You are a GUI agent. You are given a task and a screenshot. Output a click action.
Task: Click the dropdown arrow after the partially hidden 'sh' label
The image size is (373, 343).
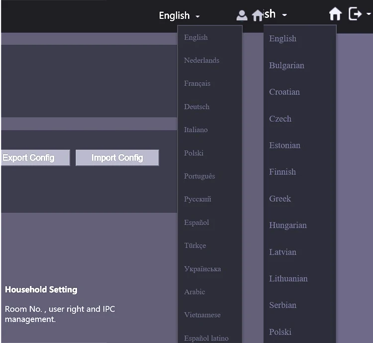point(284,15)
